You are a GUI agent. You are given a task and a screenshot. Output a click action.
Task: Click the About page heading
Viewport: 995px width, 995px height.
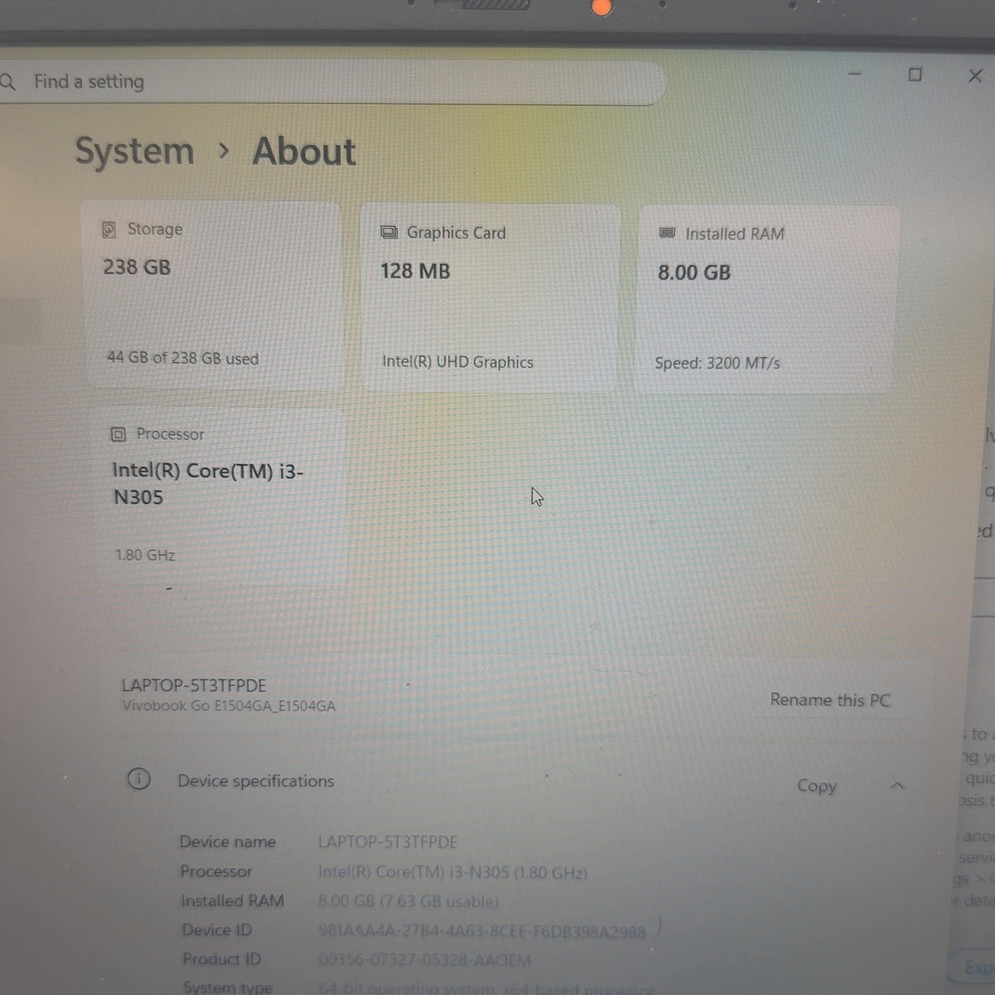coord(304,152)
